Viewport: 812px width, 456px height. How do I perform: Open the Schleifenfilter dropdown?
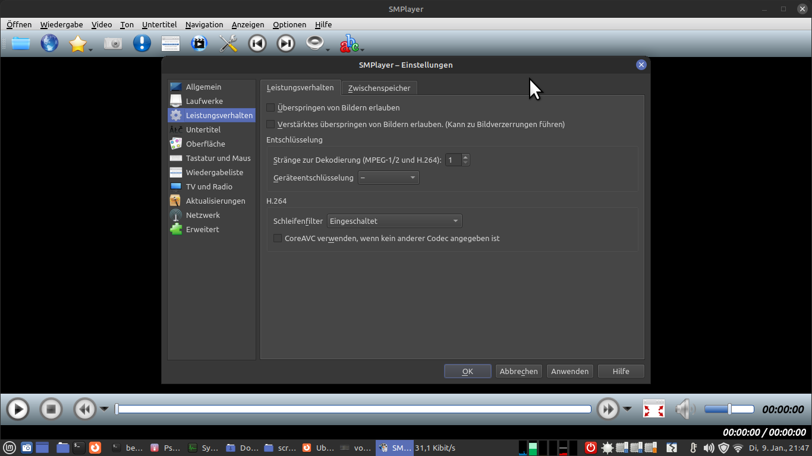point(395,221)
